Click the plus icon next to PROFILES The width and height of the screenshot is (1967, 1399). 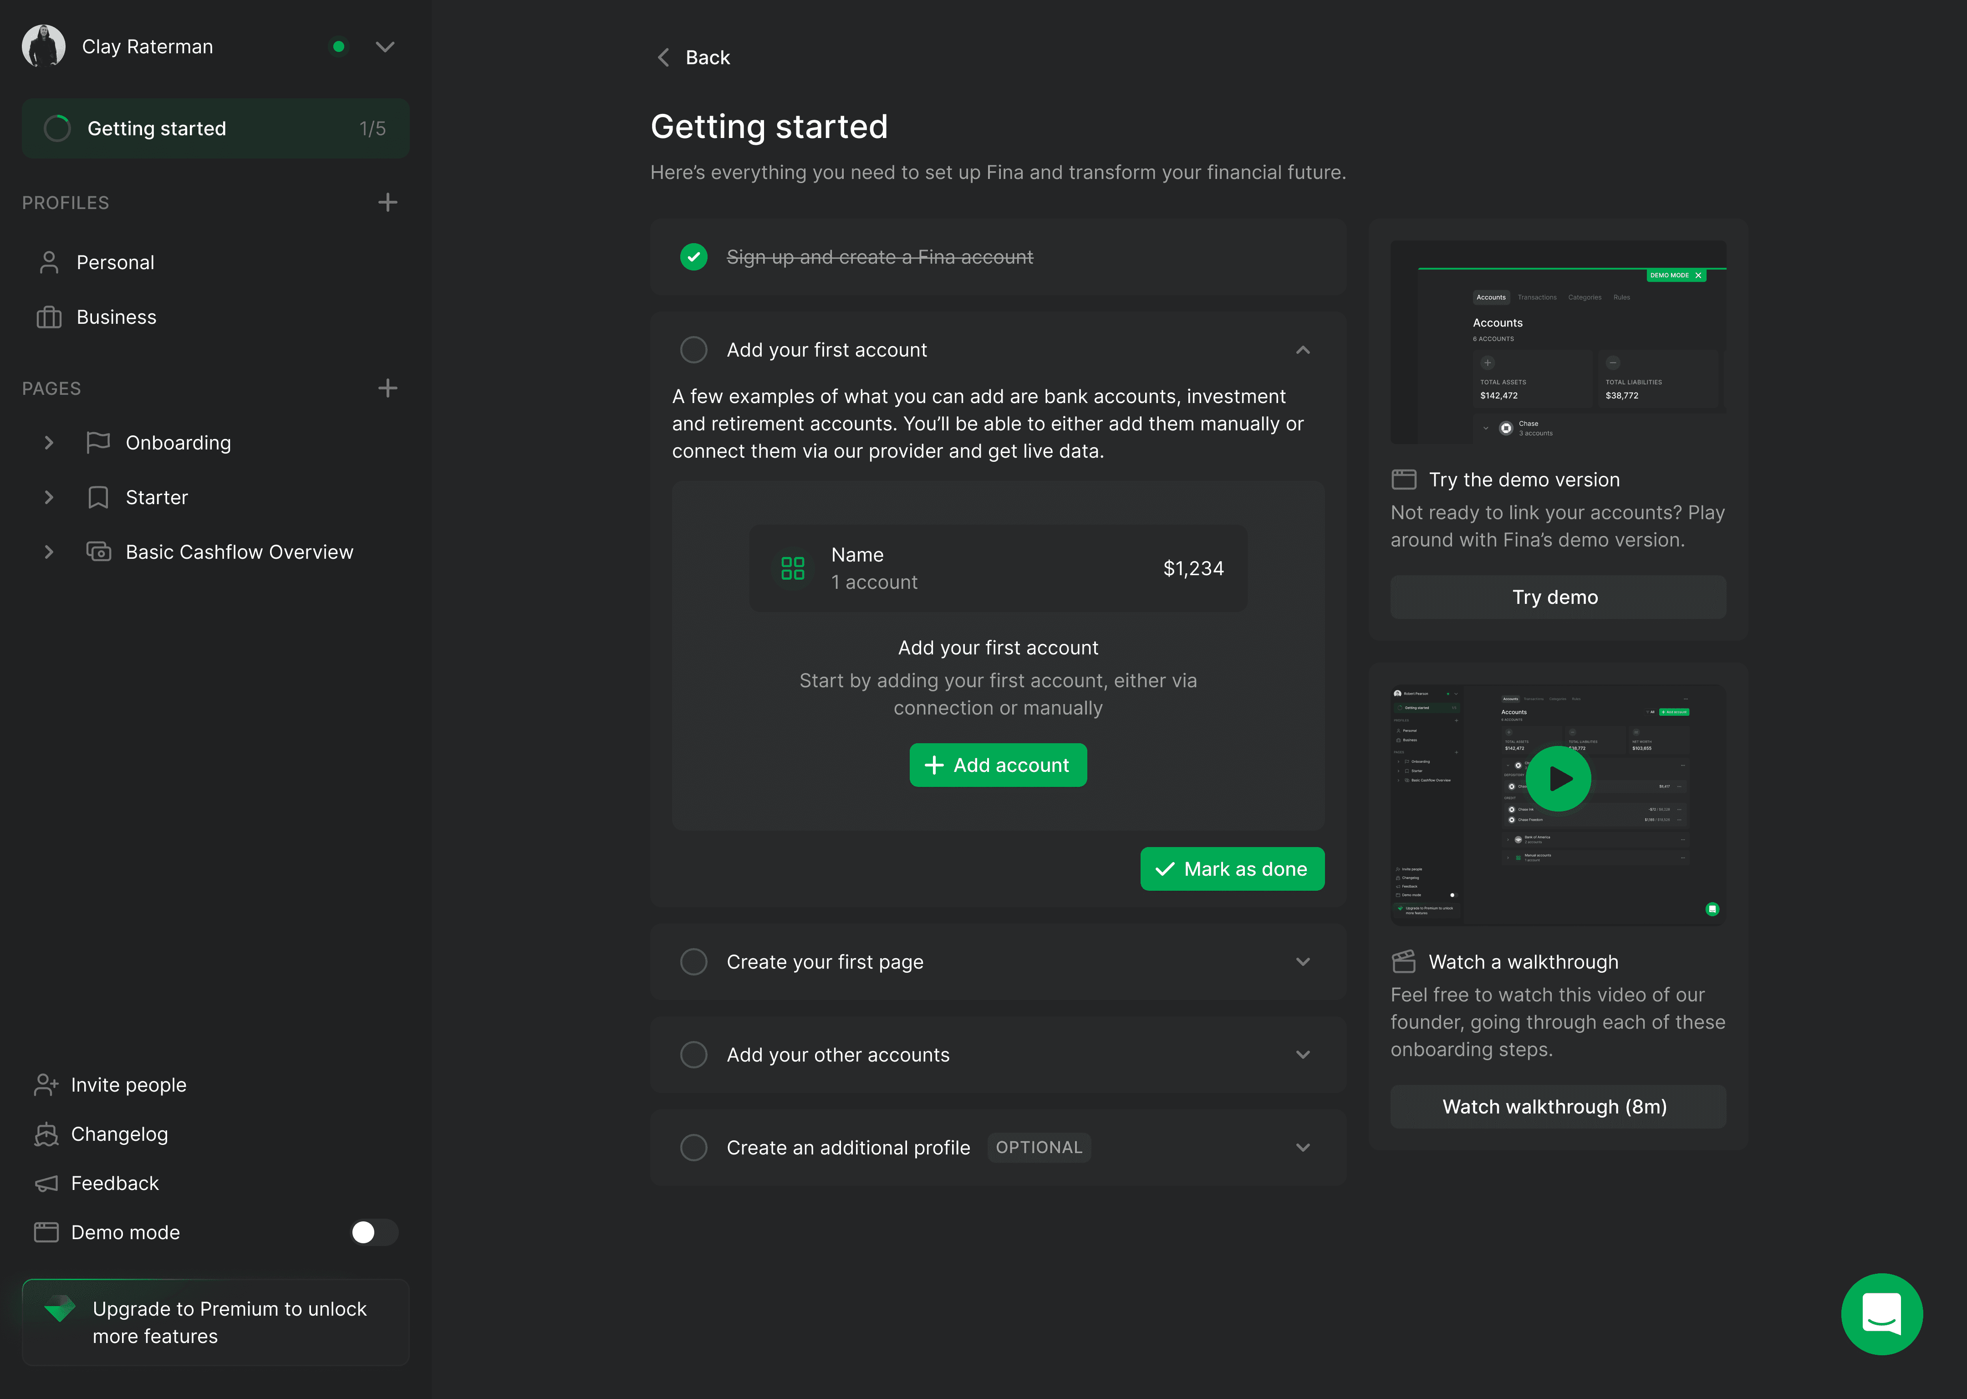tap(387, 203)
